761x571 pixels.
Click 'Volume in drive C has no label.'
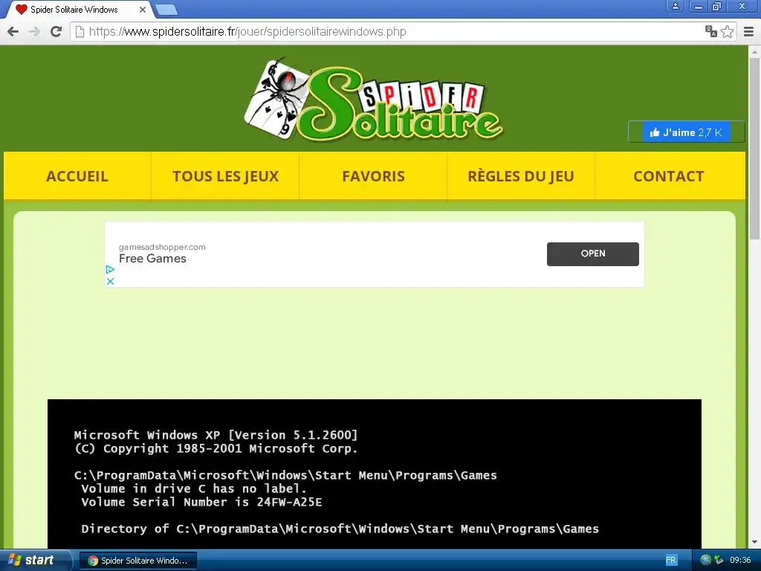194,488
